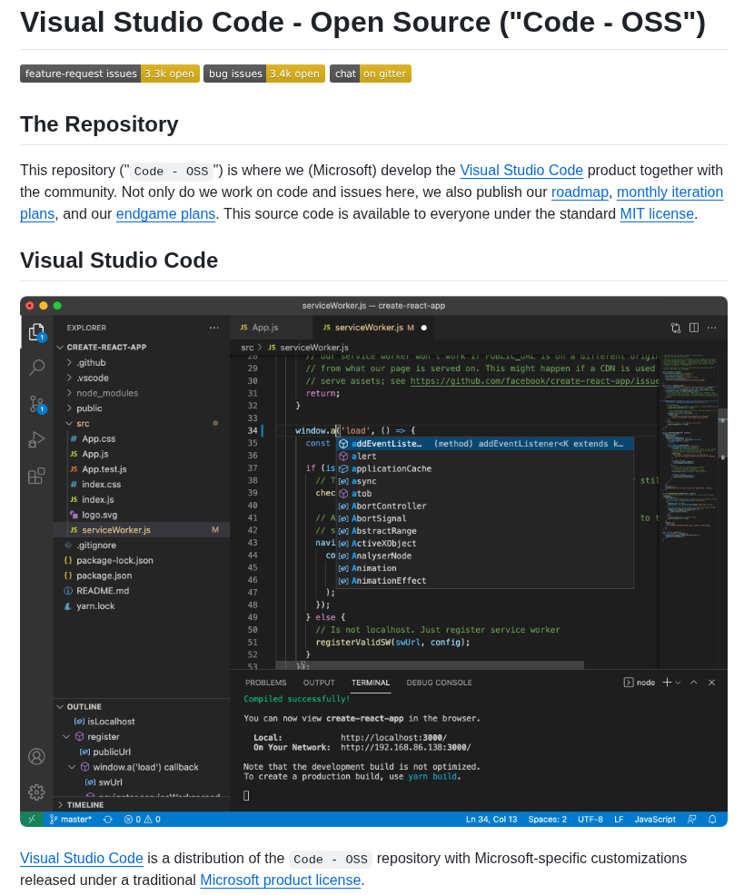Select the alert autocomplete suggestion
The image size is (744, 895).
pos(484,457)
